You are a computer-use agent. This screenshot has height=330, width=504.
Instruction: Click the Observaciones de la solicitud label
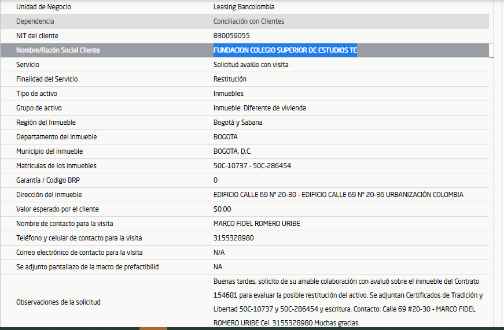58,302
